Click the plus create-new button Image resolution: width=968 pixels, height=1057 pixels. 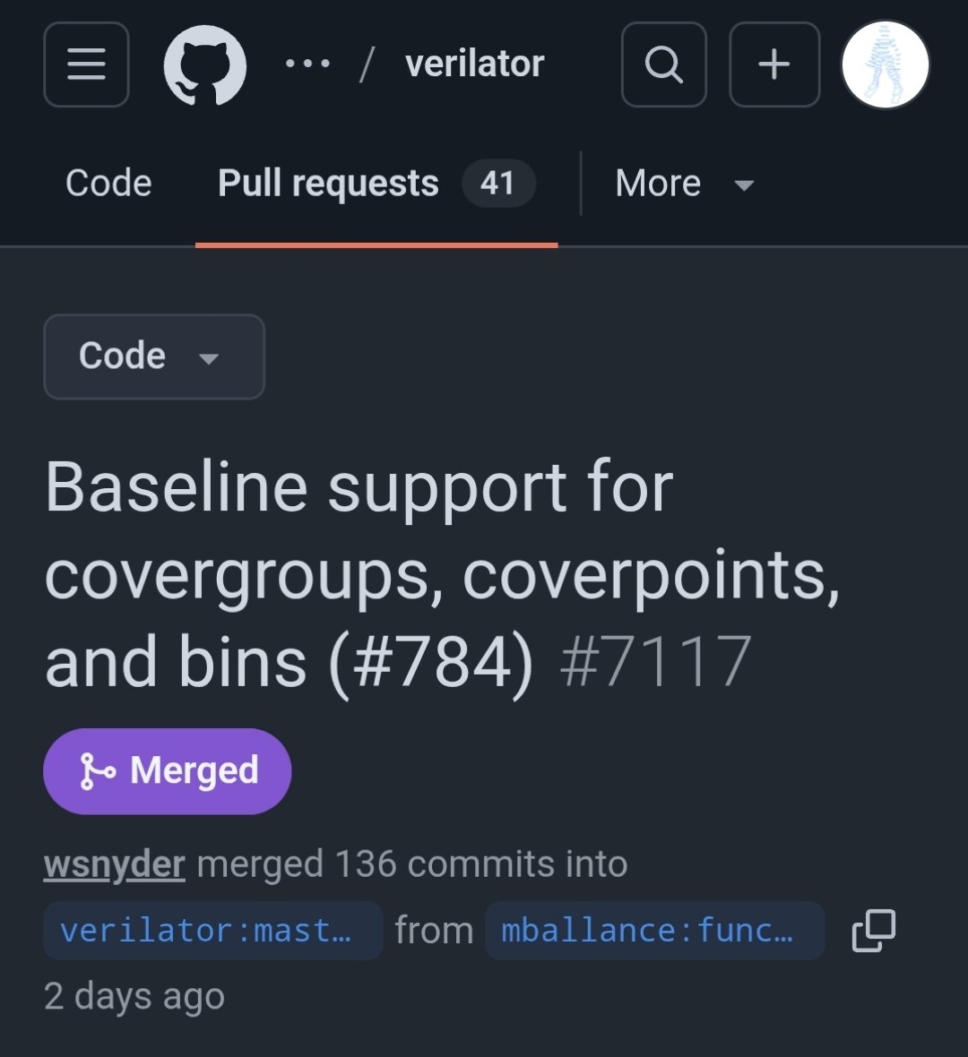[774, 64]
